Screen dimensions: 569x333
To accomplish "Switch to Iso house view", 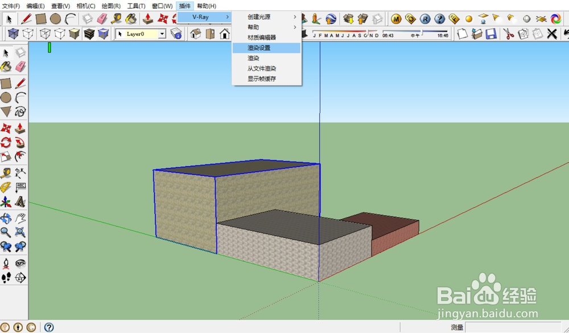I will (196, 34).
